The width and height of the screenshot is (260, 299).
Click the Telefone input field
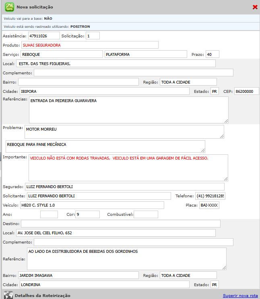(210, 196)
